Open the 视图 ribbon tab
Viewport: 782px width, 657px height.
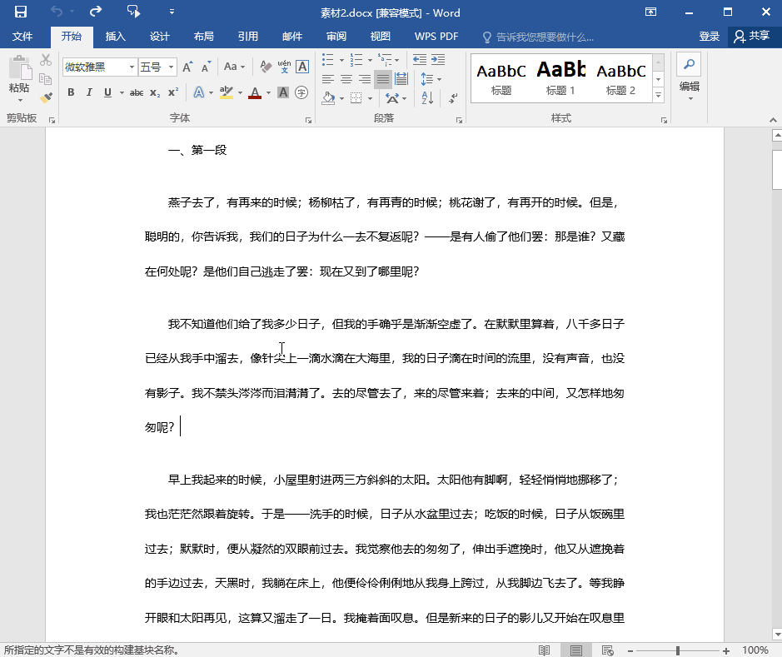click(380, 36)
